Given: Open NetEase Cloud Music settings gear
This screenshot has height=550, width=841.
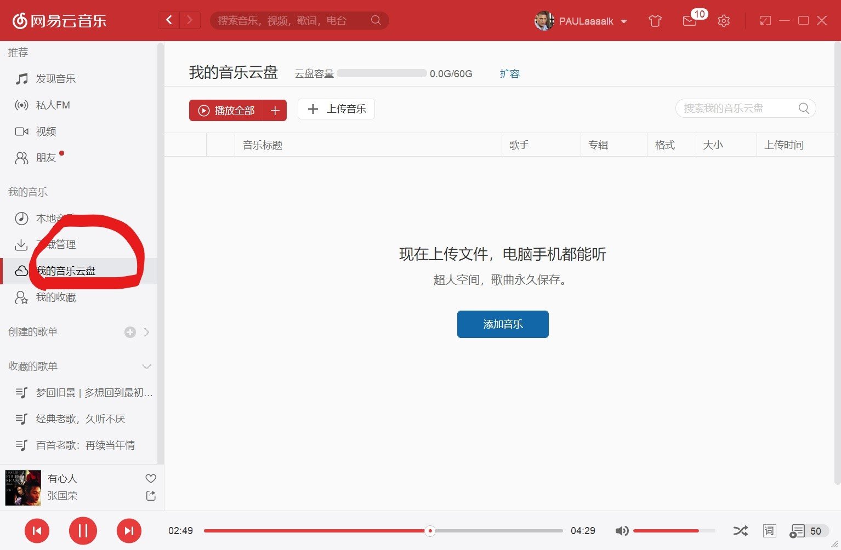Looking at the screenshot, I should click(723, 20).
